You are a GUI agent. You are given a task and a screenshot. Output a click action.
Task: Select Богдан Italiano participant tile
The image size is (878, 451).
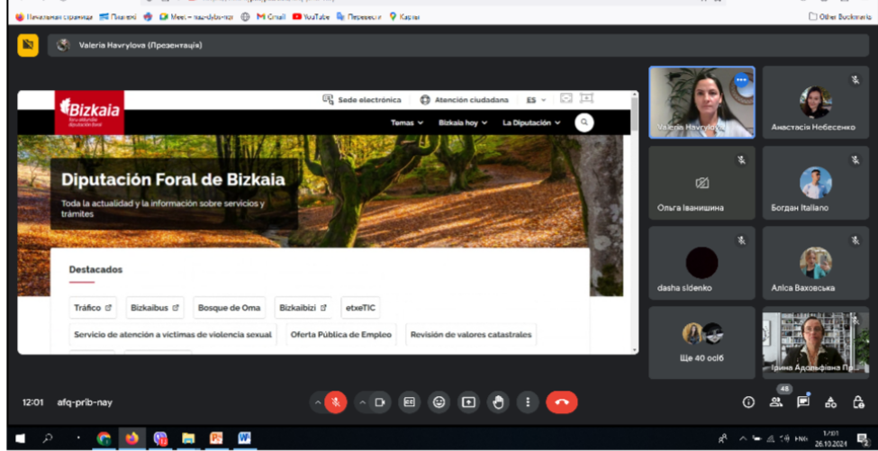point(815,183)
